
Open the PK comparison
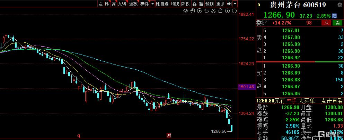tap(107, 4)
